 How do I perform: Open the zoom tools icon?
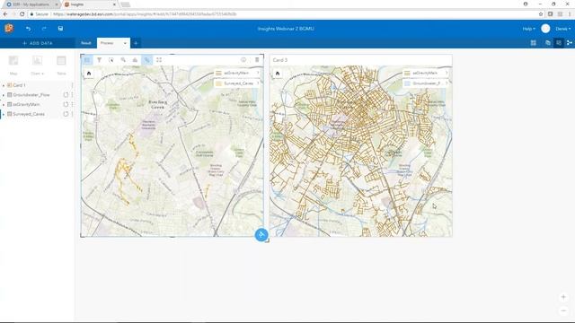coord(123,60)
